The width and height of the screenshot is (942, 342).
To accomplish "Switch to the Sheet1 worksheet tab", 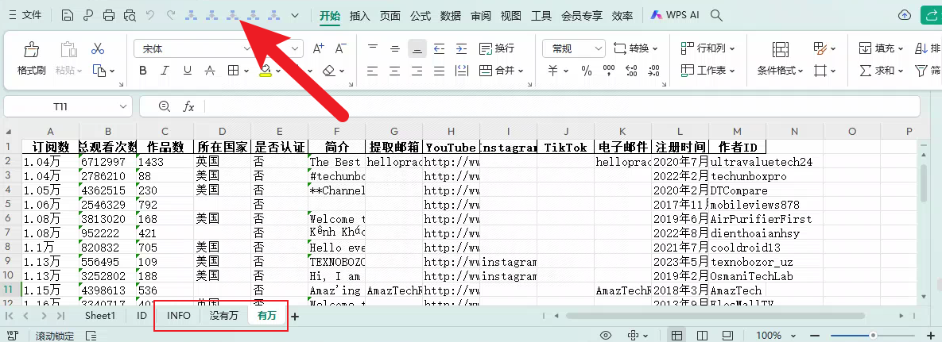I will [x=100, y=316].
